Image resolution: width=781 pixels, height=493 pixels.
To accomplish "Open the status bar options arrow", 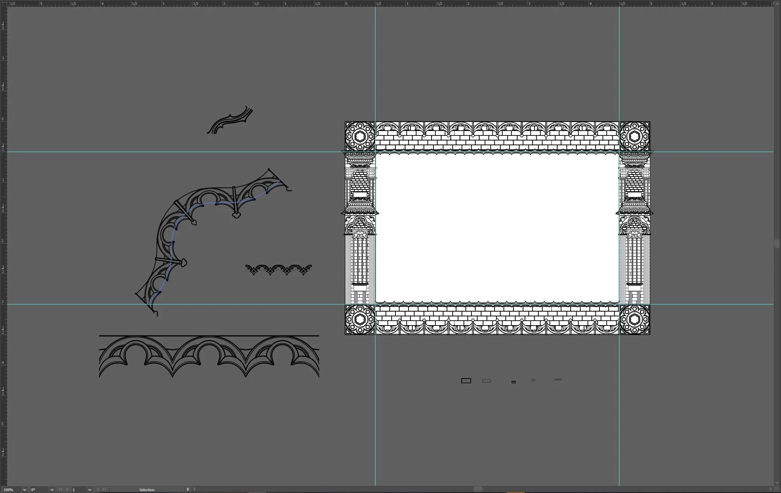I will 188,490.
